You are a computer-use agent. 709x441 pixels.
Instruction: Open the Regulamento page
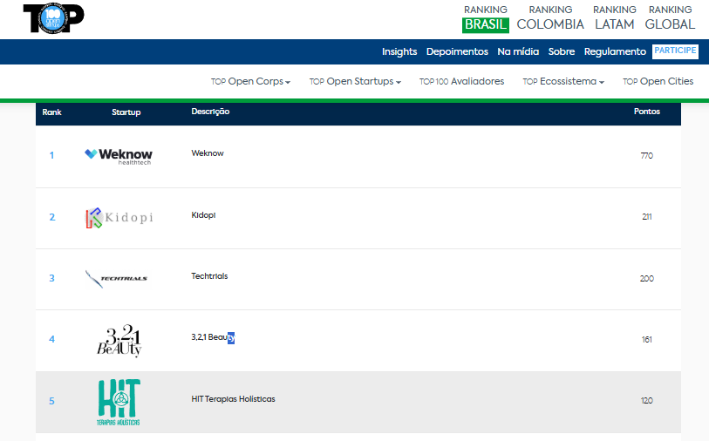point(615,51)
